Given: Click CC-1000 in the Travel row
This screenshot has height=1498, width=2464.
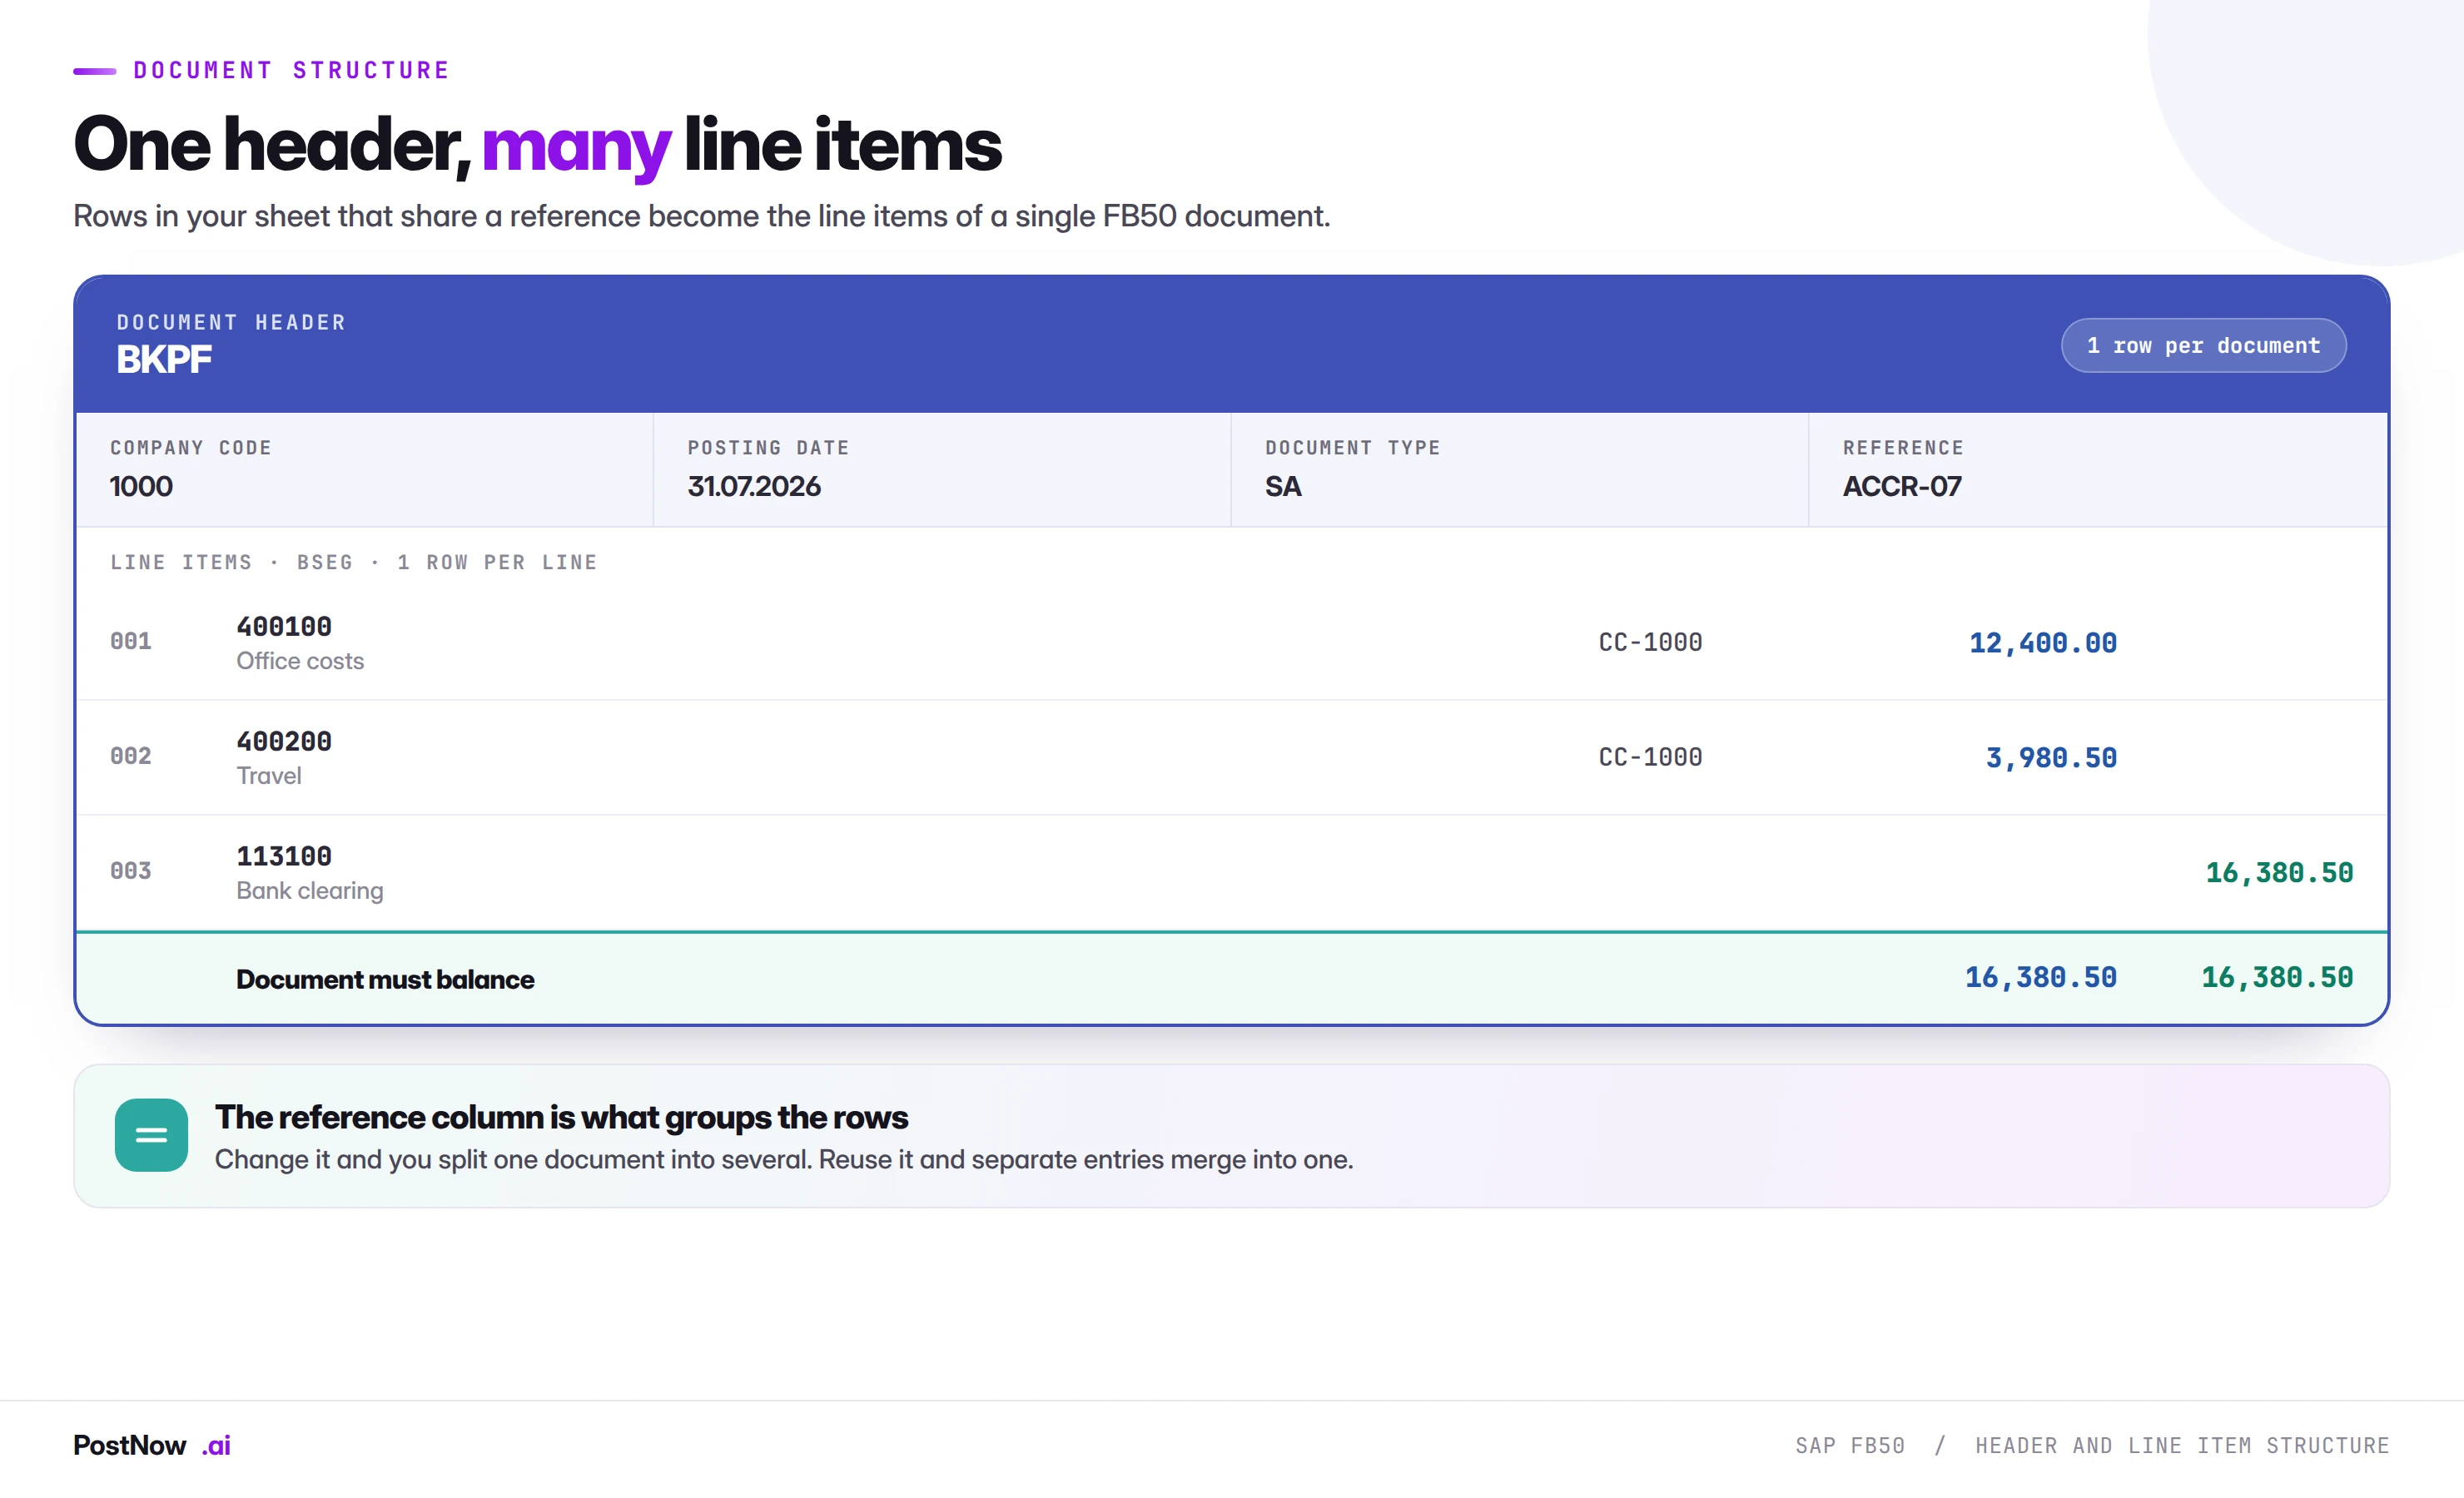Looking at the screenshot, I should 1650,757.
